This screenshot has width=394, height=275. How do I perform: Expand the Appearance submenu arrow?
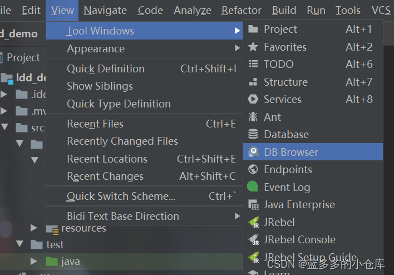(x=237, y=48)
